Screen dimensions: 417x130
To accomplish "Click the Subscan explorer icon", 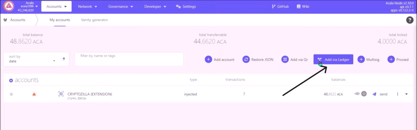I will [x=364, y=94].
